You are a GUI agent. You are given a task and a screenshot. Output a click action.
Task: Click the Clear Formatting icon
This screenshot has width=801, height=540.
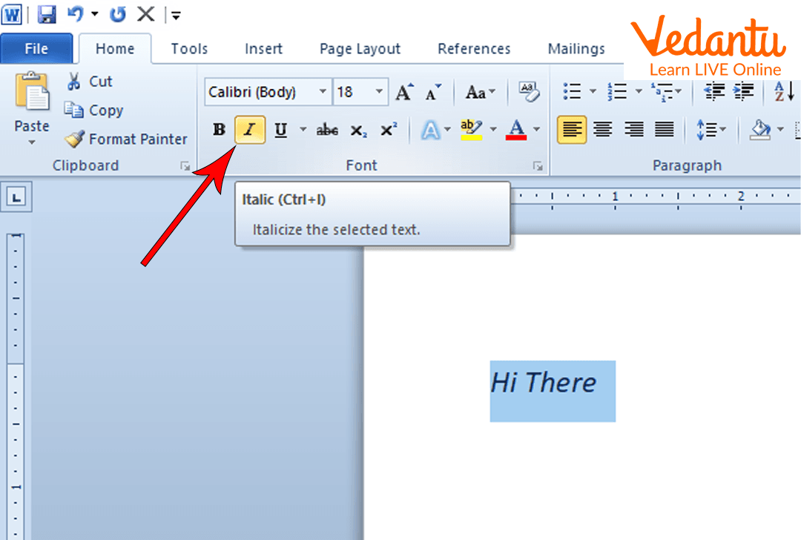pyautogui.click(x=528, y=92)
